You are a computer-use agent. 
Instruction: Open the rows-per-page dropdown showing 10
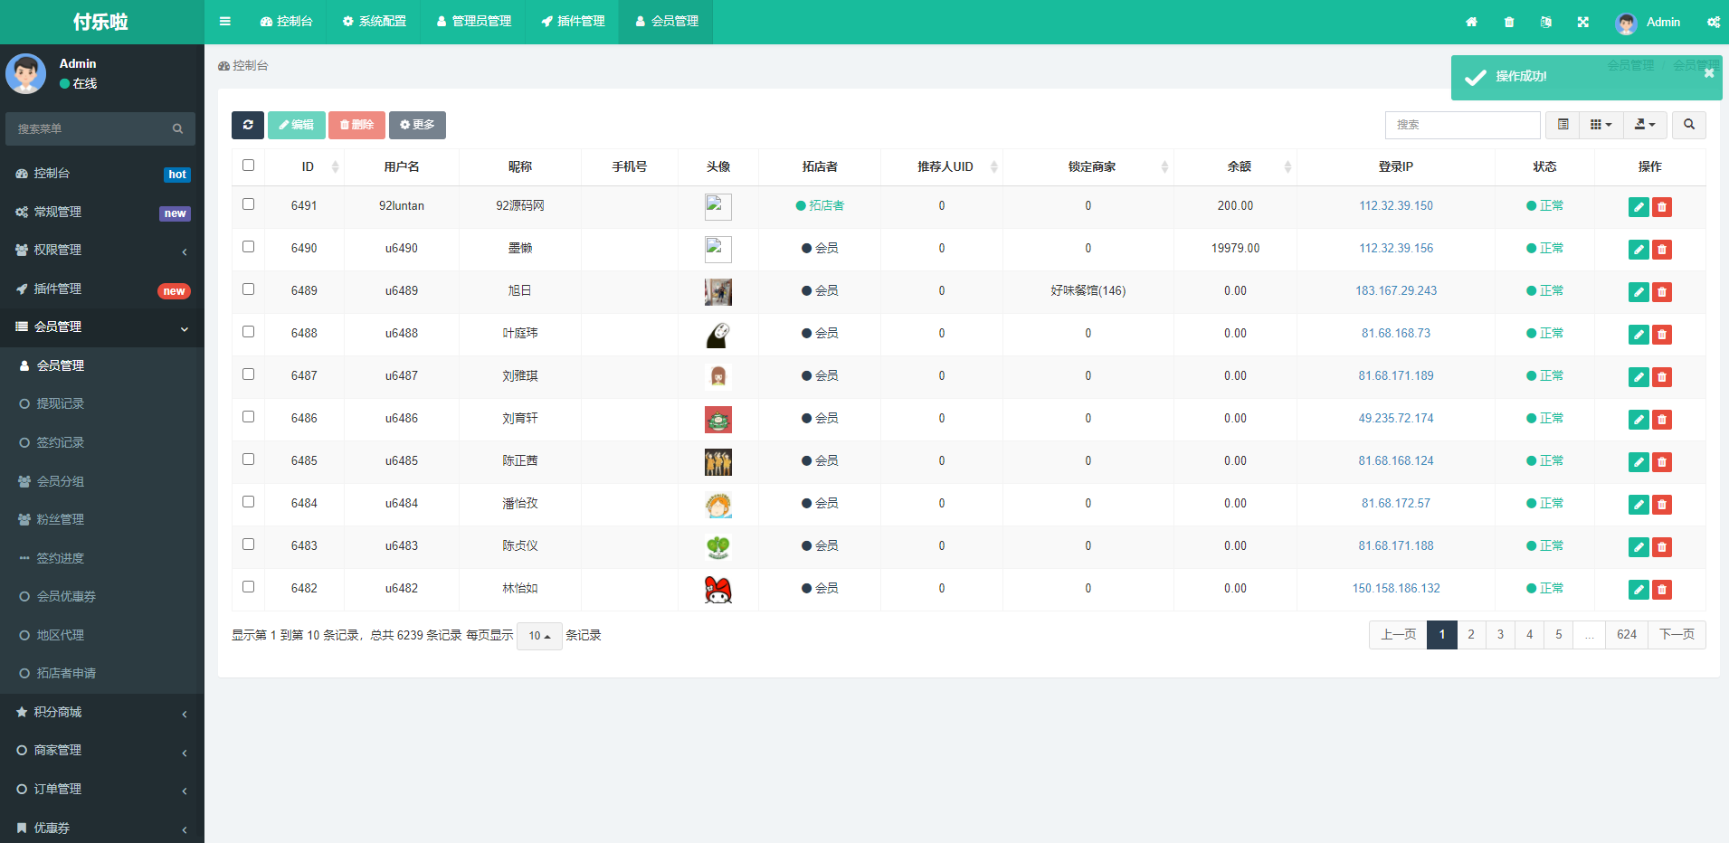539,636
